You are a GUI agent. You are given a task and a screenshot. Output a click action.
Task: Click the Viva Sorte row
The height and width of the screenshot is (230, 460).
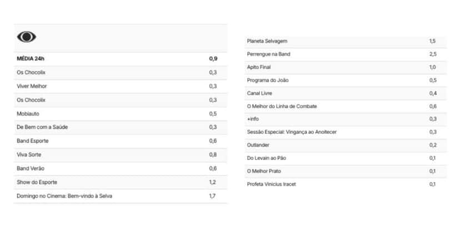(121, 154)
